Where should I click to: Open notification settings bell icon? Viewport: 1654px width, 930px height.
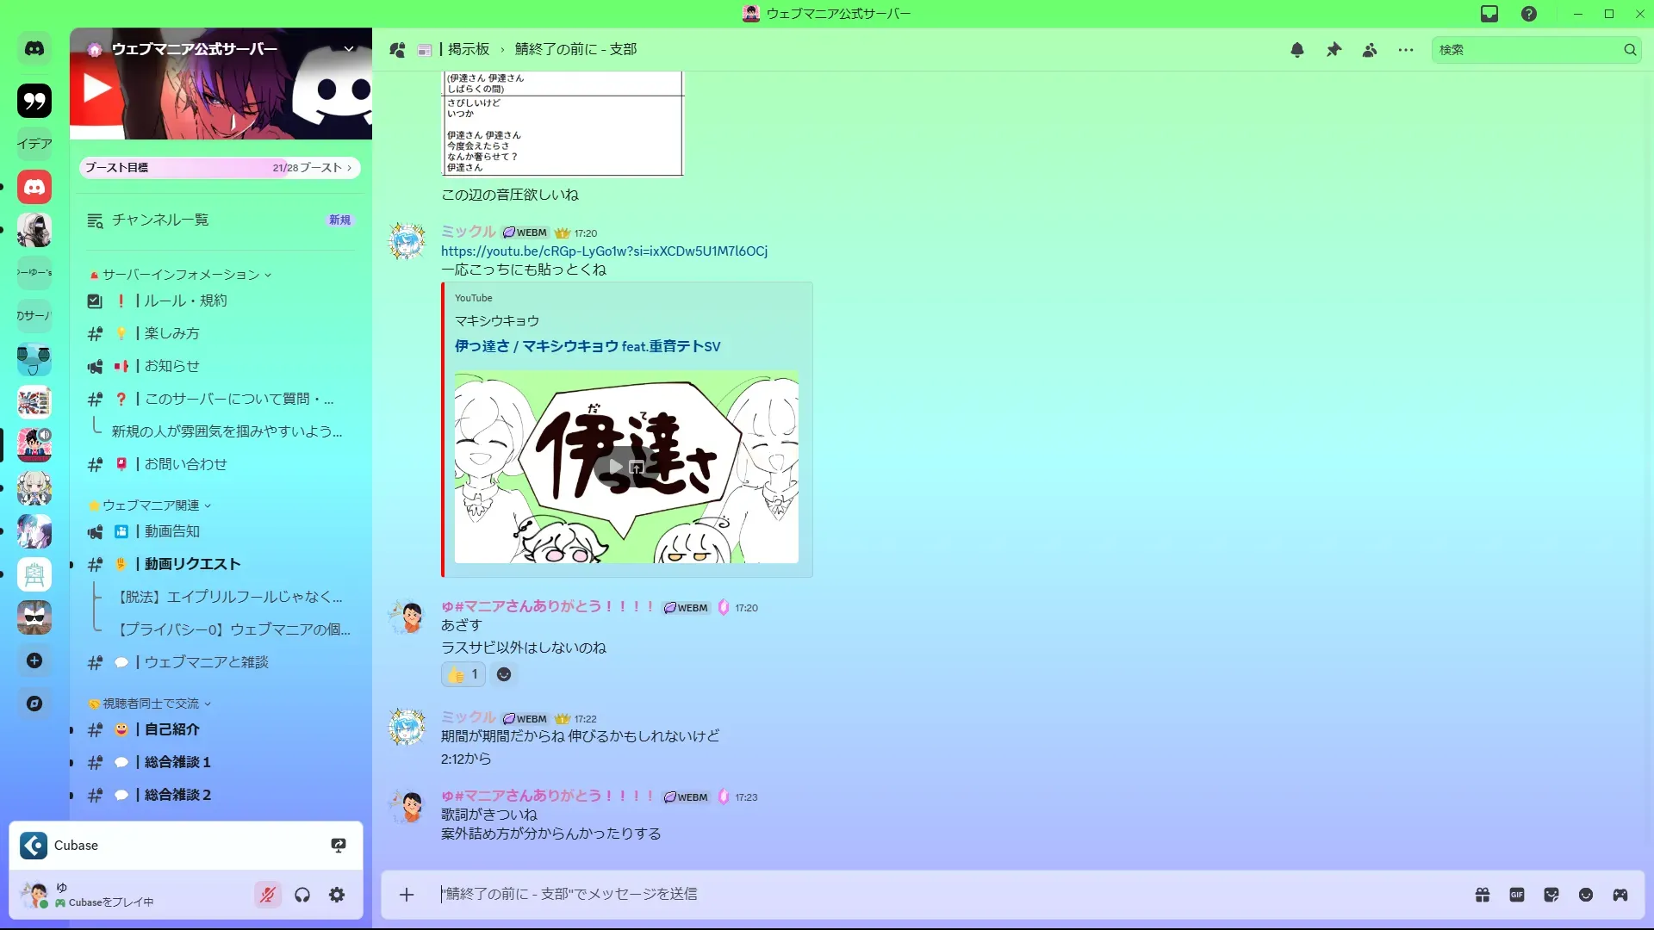pos(1297,50)
